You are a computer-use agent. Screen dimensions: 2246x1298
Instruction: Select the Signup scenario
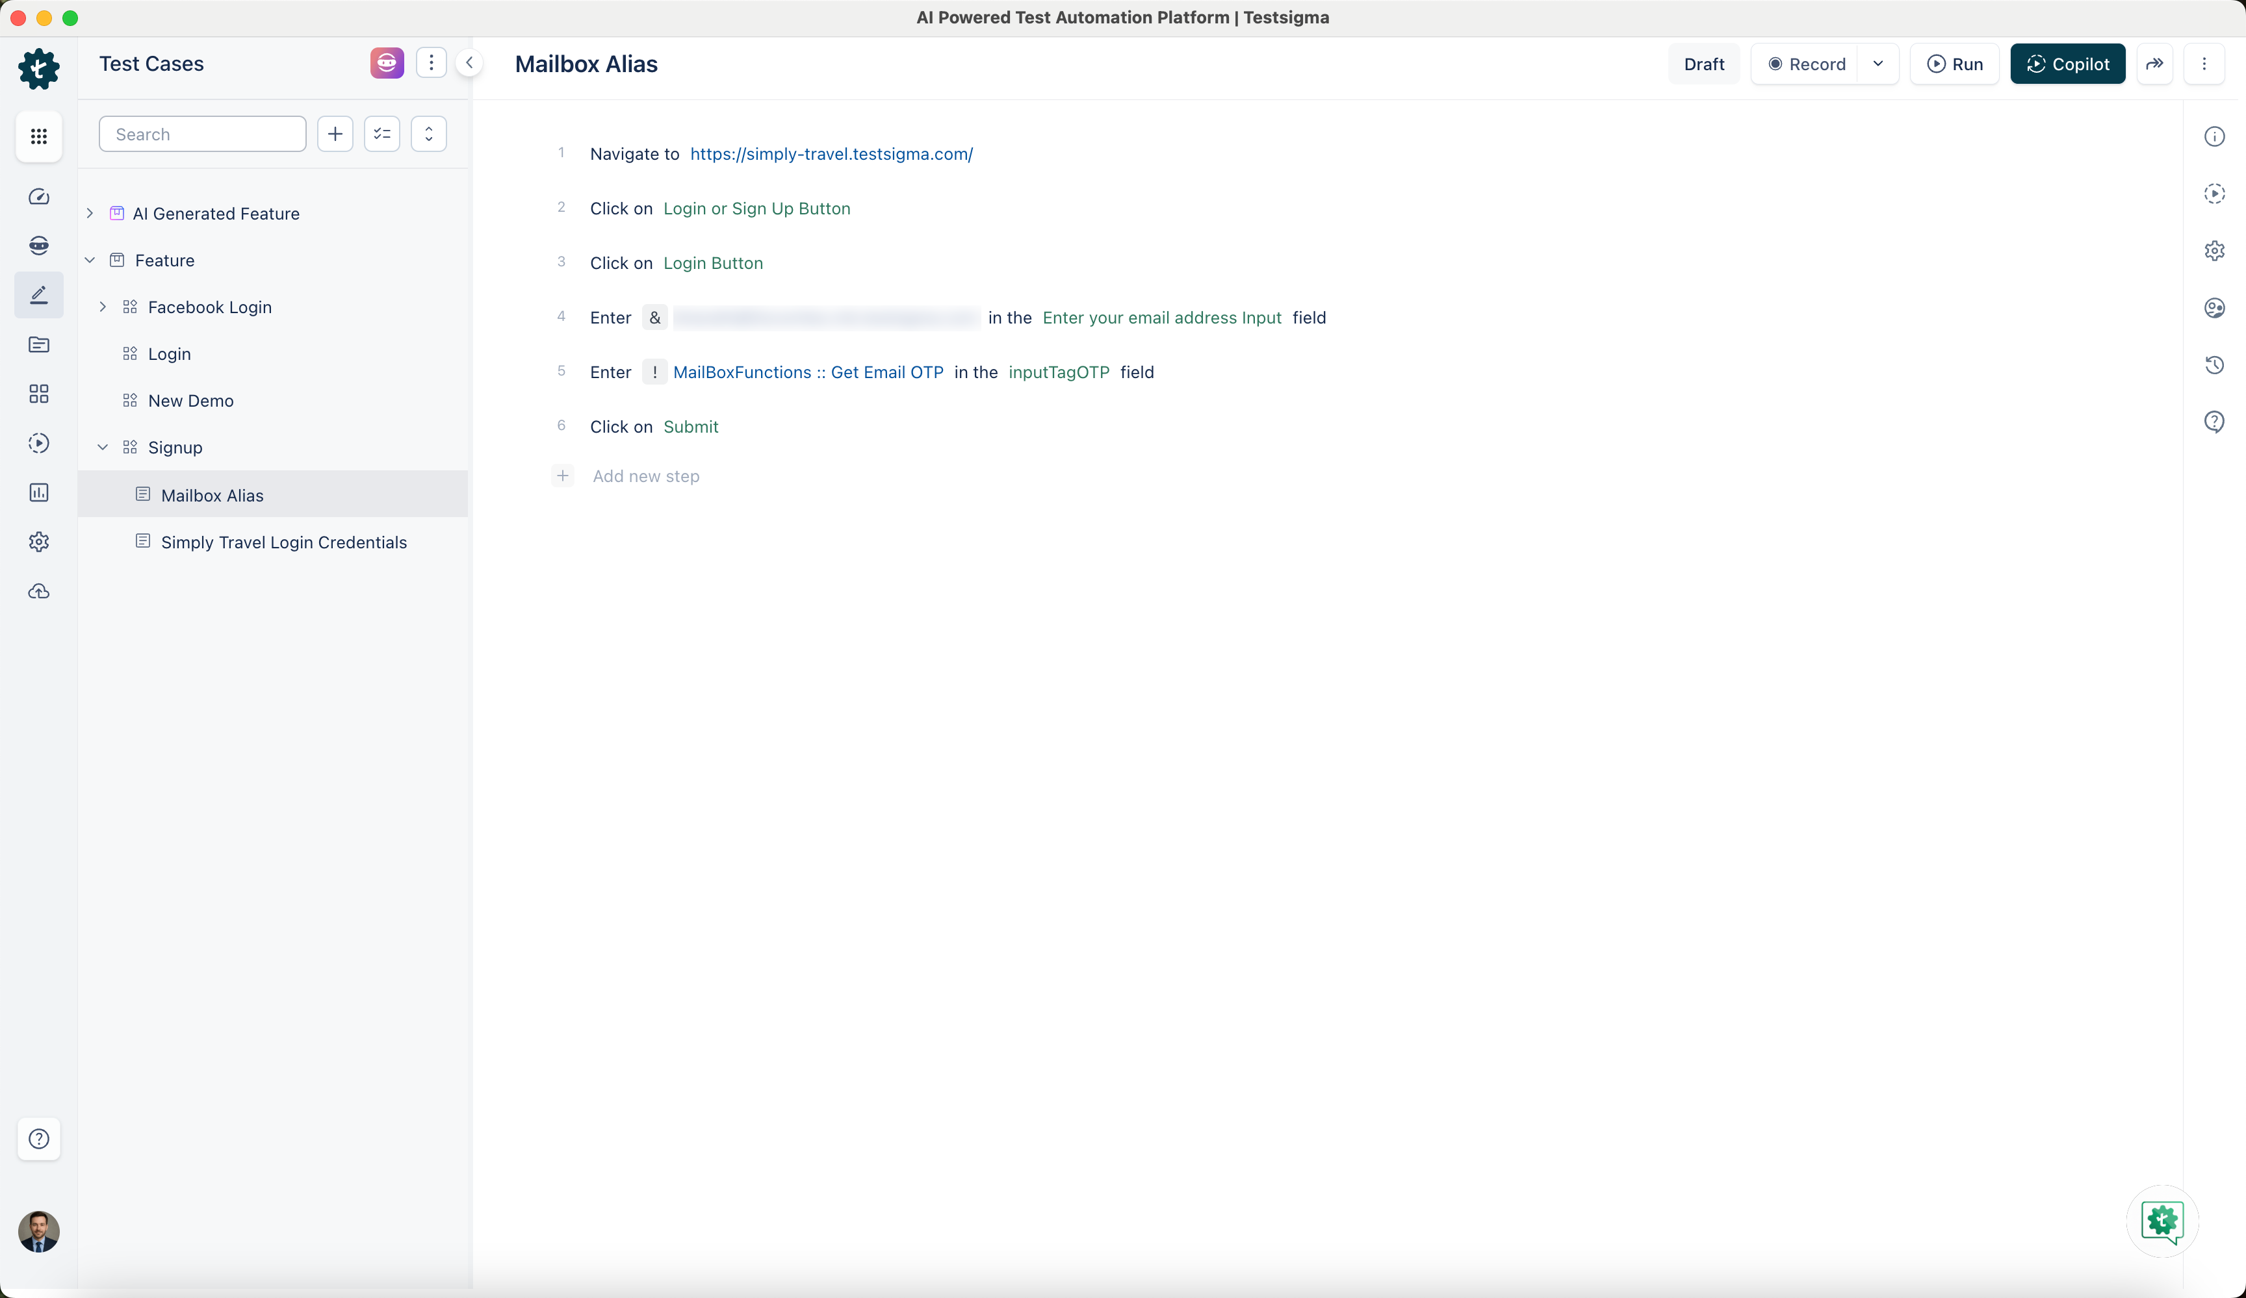175,447
